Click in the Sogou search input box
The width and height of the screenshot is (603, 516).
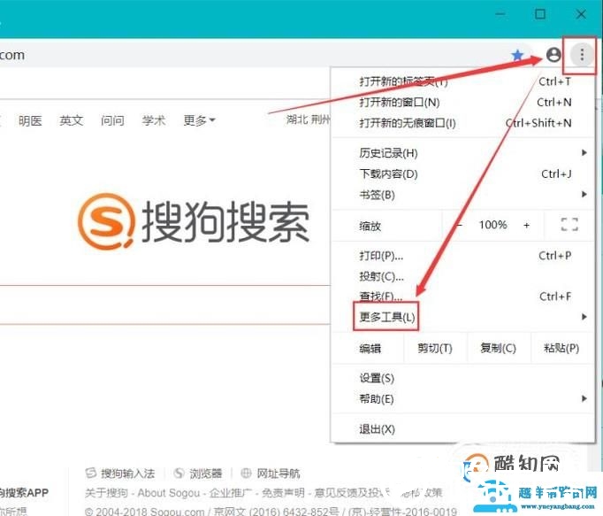[164, 305]
